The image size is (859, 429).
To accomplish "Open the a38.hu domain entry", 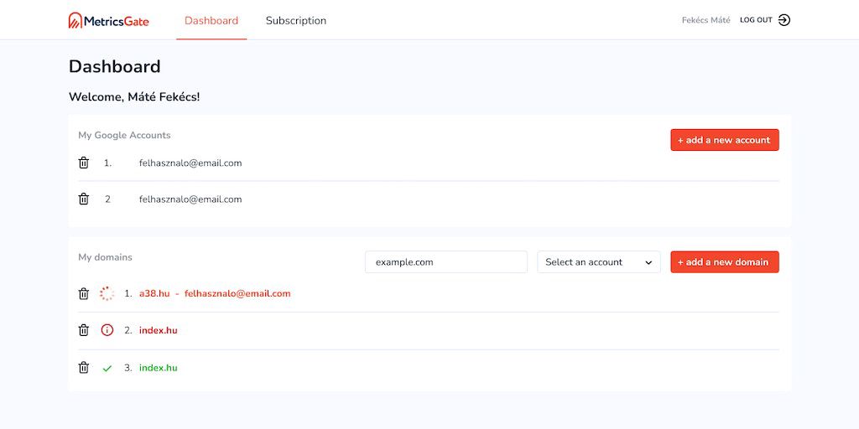I will [x=154, y=294].
